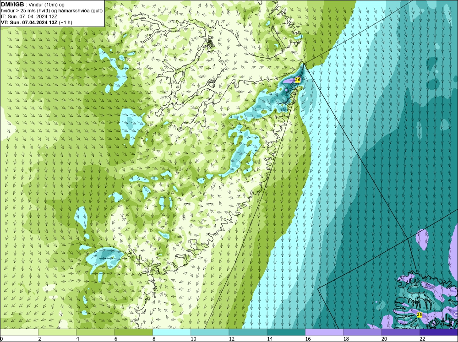Pick the above-22 m/s dark indigo legend swatch
The image size is (458, 342).
[x=439, y=332]
